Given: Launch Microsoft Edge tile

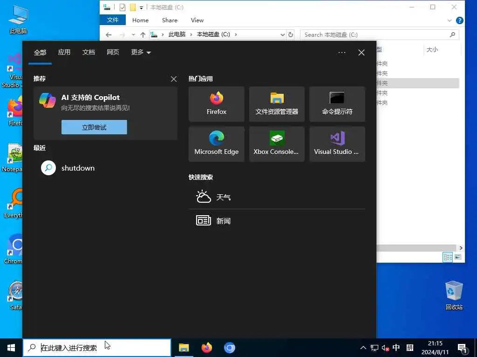Looking at the screenshot, I should click(x=216, y=144).
